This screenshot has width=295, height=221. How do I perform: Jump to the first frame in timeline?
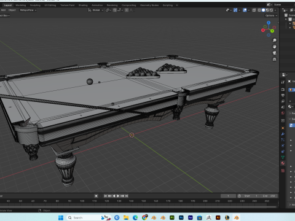pyautogui.click(x=105, y=196)
